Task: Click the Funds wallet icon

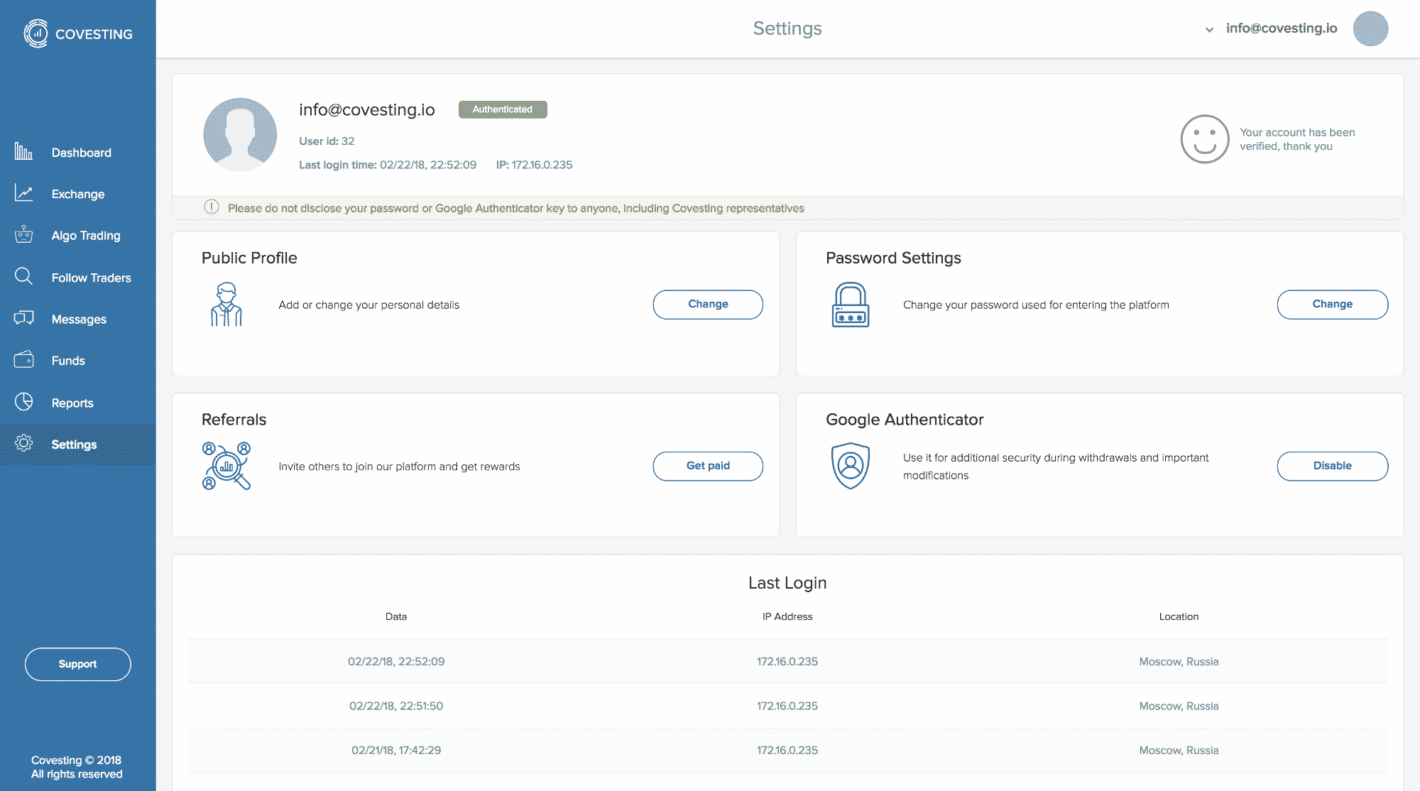Action: (23, 359)
